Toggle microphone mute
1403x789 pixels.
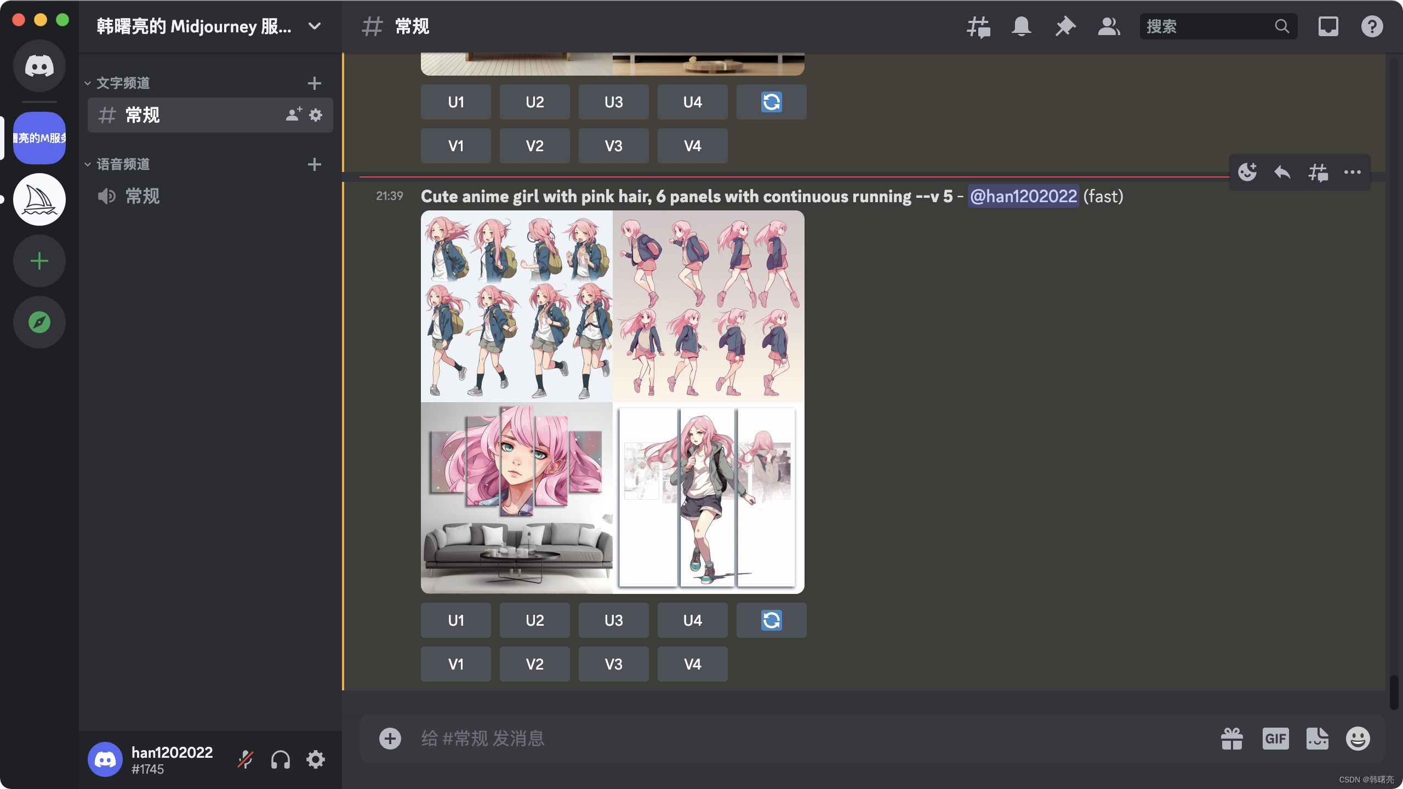pos(245,760)
